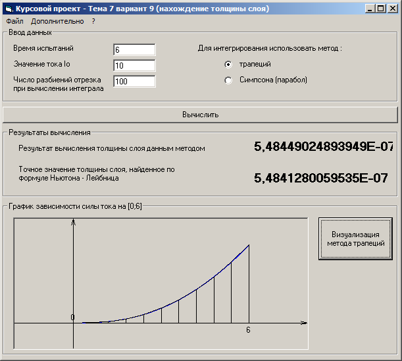Click the exact value 5,4841280059535E-07

320,178
